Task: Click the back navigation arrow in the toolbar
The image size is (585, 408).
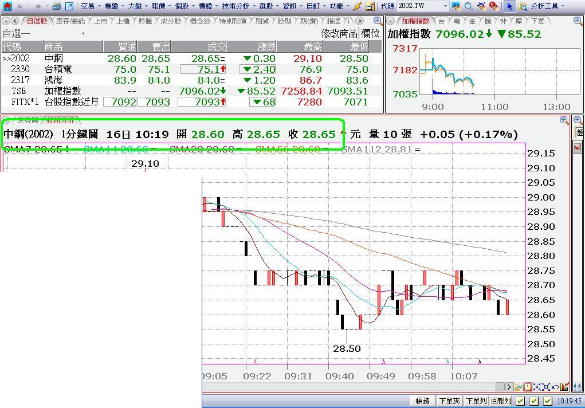Action: coord(19,6)
